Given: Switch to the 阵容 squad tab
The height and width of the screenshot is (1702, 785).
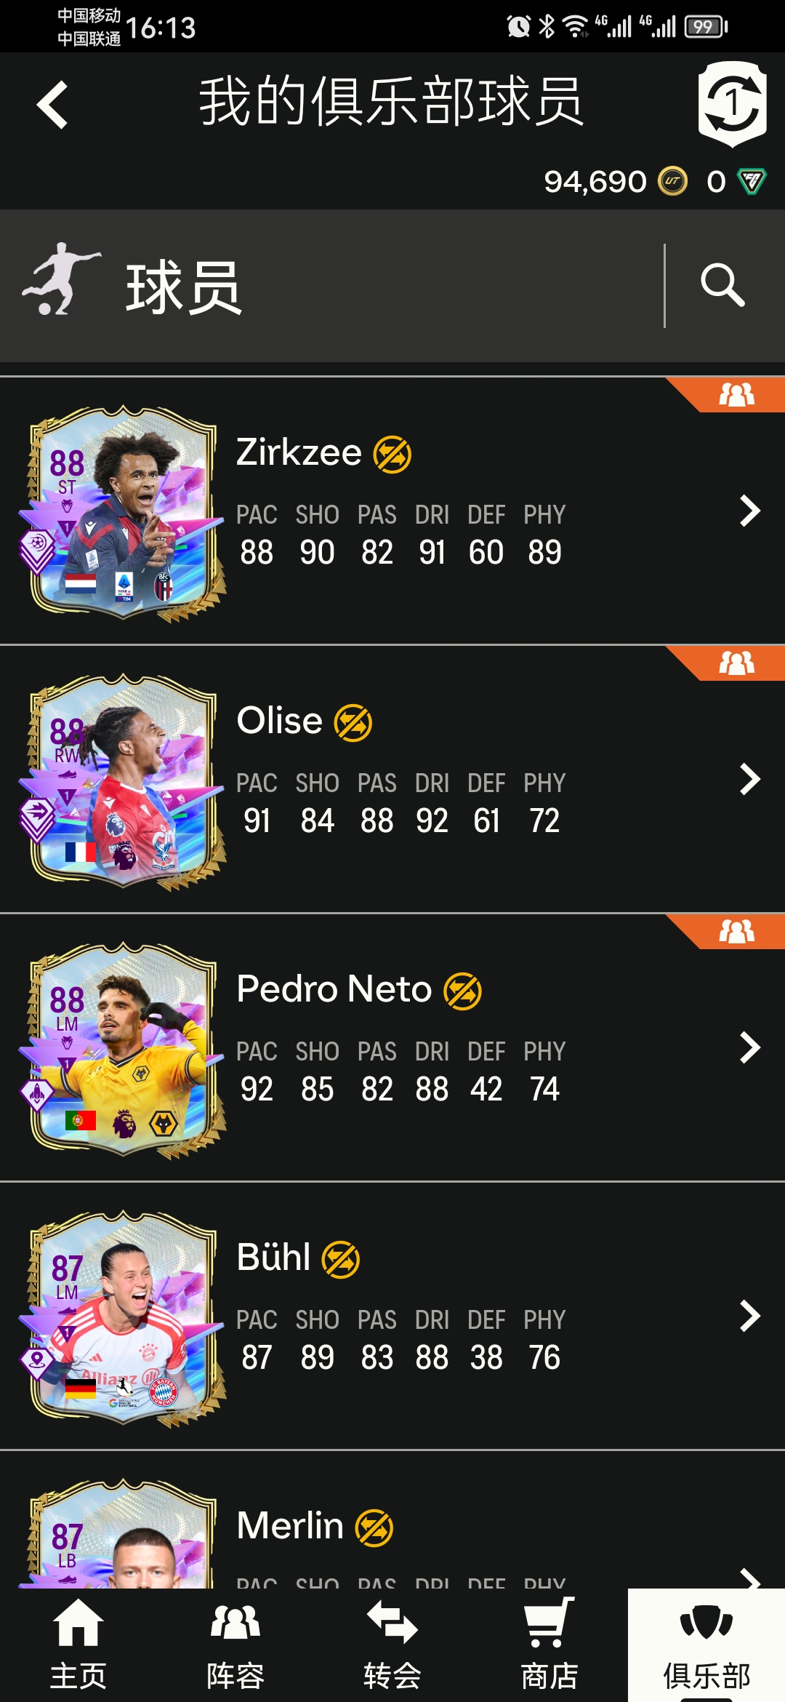Looking at the screenshot, I should (235, 1645).
